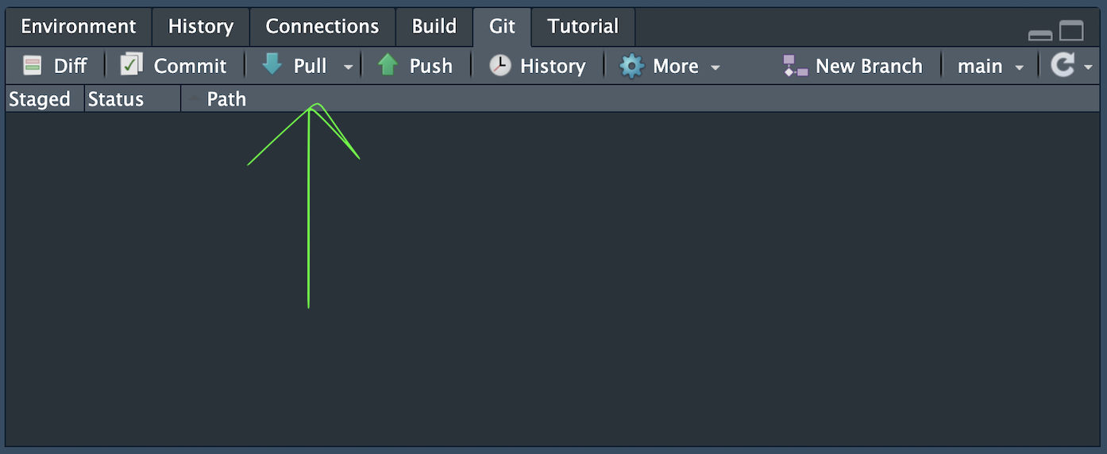Open commit History via clock icon
This screenshot has width=1107, height=454.
pyautogui.click(x=500, y=65)
